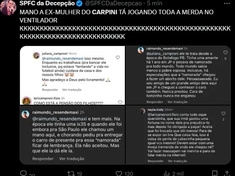Like the tweet with the heart icon

click(x=119, y=174)
